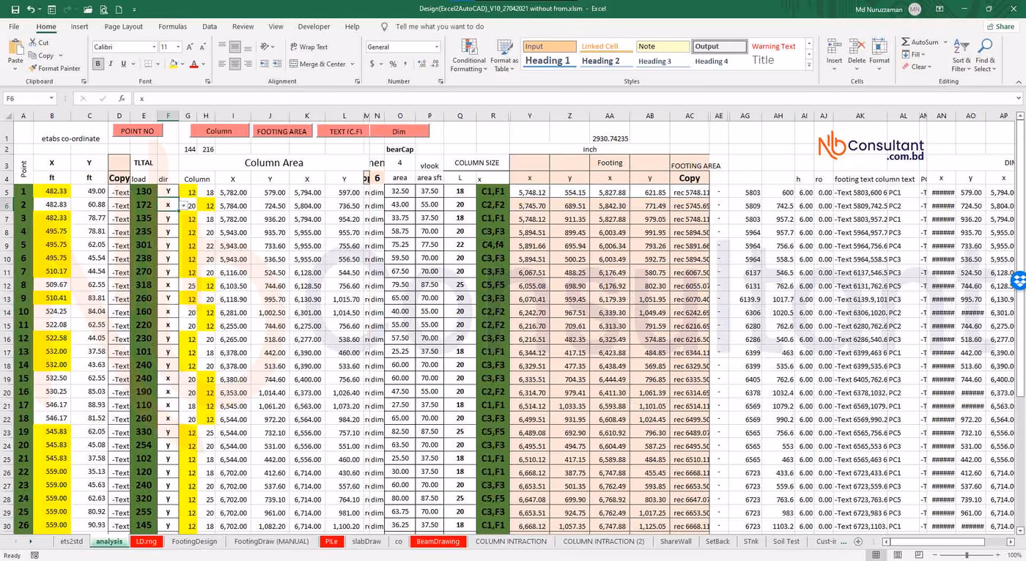
Task: Toggle Bold formatting
Action: tap(97, 64)
